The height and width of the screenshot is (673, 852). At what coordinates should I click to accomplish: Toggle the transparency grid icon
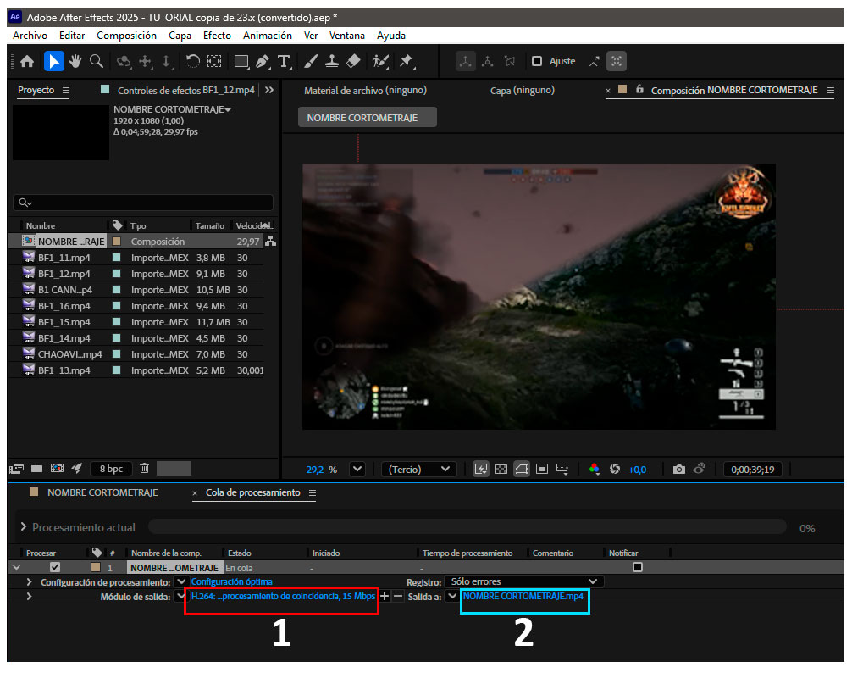coord(501,469)
